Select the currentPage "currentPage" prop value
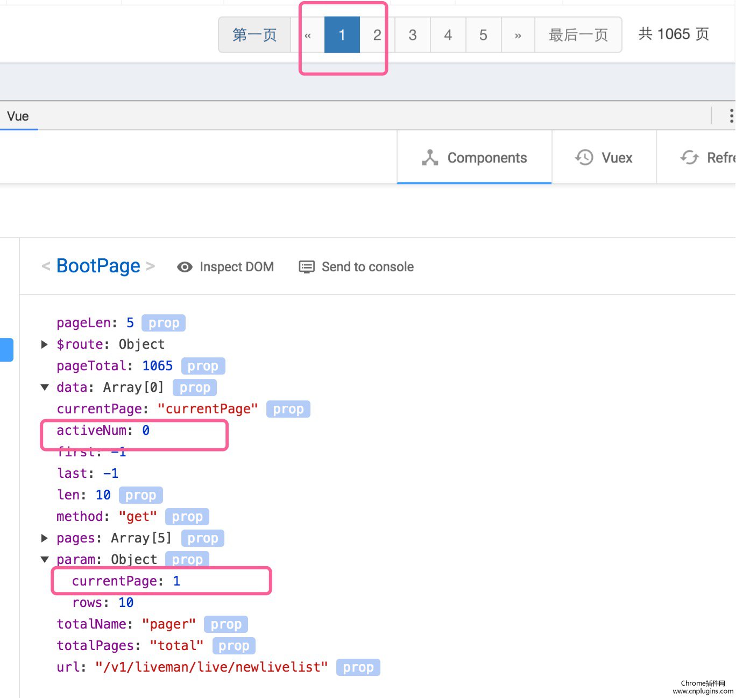This screenshot has width=736, height=698. coord(208,409)
